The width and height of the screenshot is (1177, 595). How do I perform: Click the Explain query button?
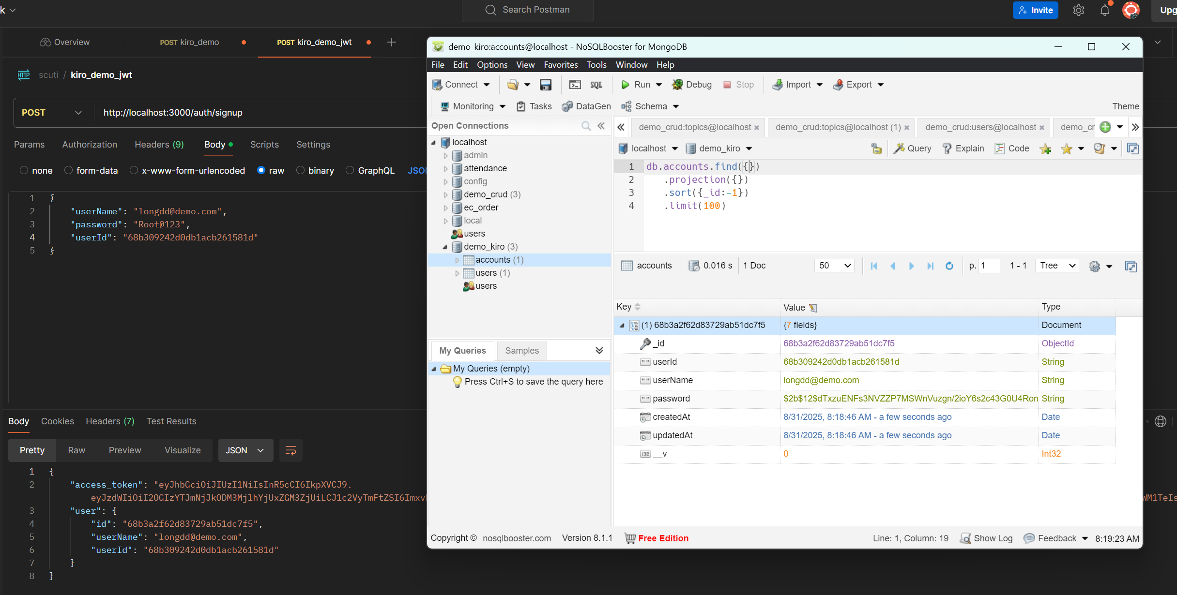coord(963,149)
